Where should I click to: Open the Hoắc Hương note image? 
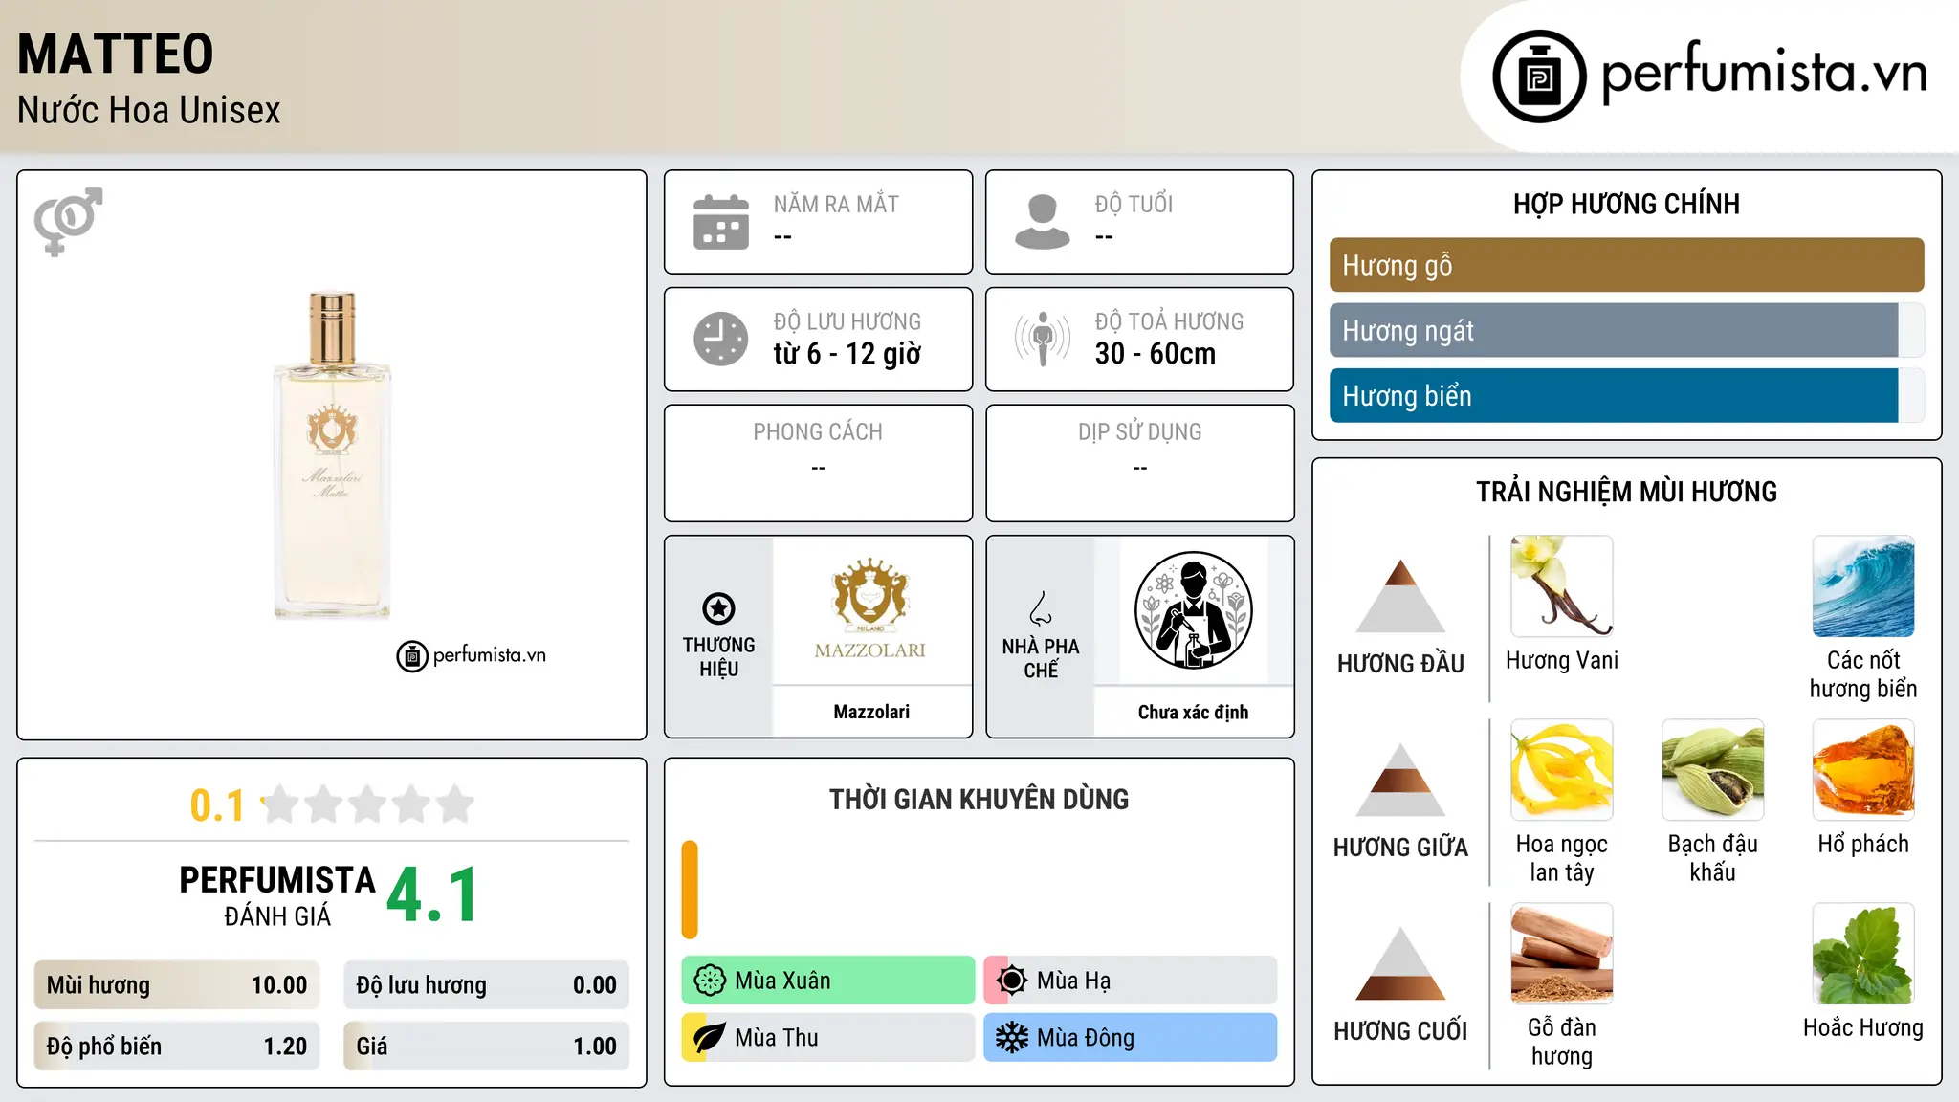click(1863, 954)
